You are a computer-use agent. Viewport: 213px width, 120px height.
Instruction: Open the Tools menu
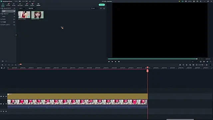(23, 1)
